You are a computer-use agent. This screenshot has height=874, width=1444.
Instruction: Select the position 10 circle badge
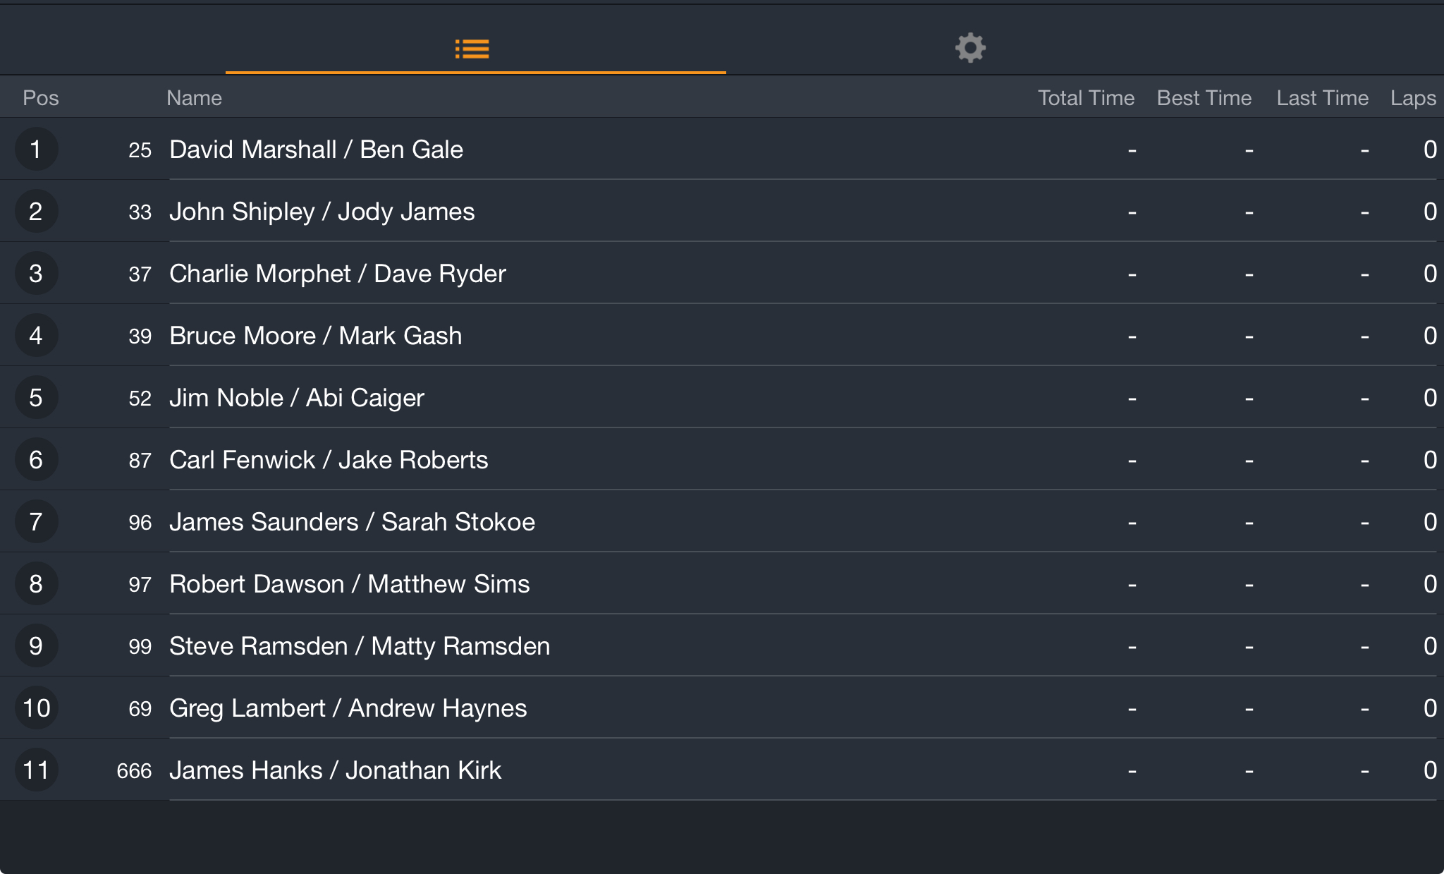(x=36, y=708)
